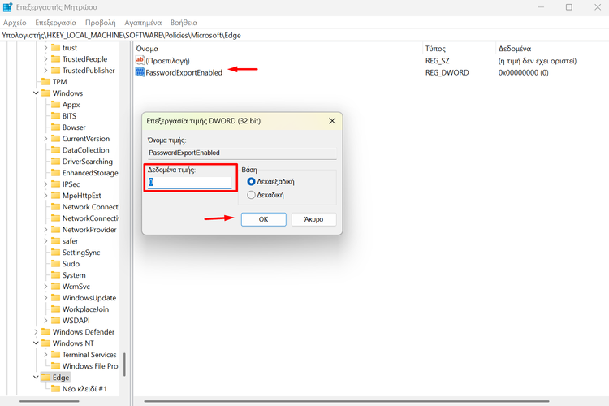This screenshot has width=609, height=406.
Task: Click the OK button in DWORD dialog
Action: (263, 219)
